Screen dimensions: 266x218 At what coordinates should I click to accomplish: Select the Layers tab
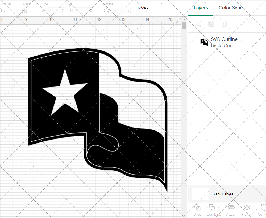pyautogui.click(x=201, y=8)
